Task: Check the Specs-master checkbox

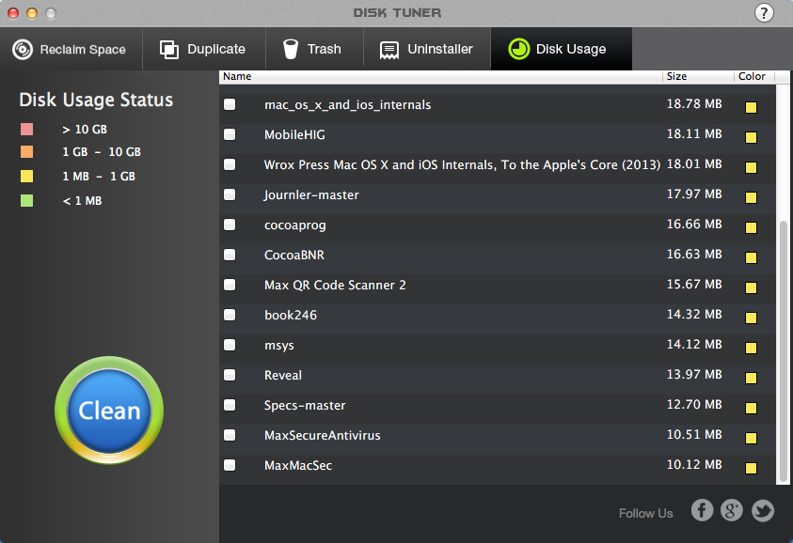Action: click(x=230, y=405)
